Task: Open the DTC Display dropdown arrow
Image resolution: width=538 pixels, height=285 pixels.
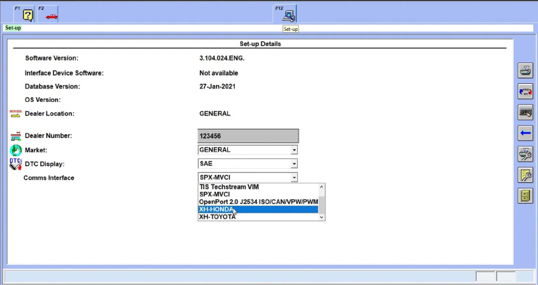Action: click(294, 164)
